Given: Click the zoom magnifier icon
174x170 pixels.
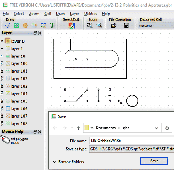Looking at the screenshot, I should [99, 25].
